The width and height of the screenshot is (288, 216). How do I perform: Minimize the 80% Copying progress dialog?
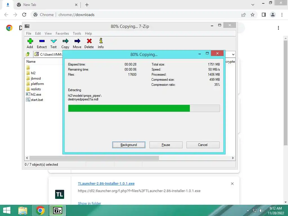coord(200,54)
